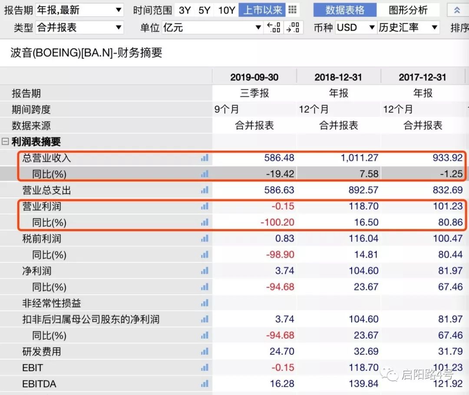Open chart icon for 税前利润 row

[205, 239]
